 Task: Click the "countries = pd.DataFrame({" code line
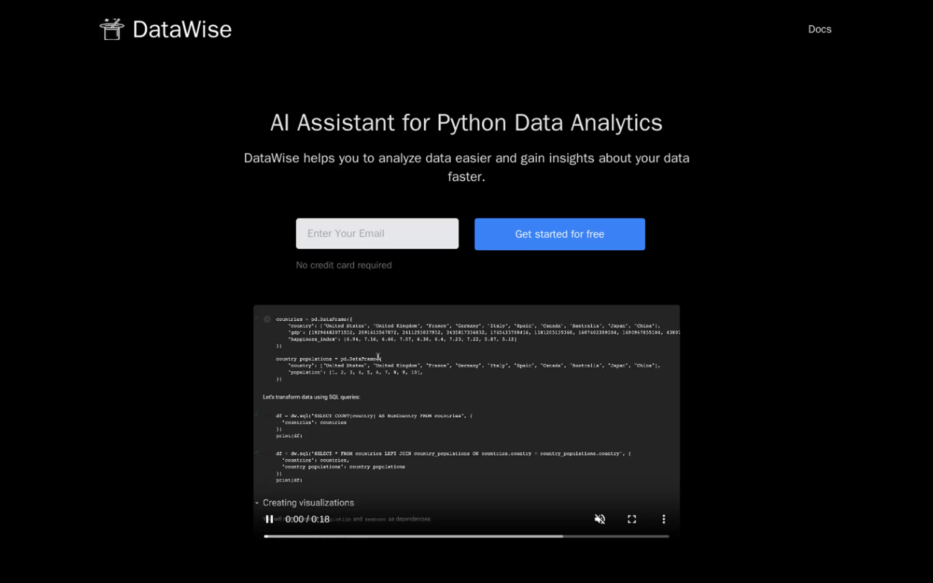[314, 319]
